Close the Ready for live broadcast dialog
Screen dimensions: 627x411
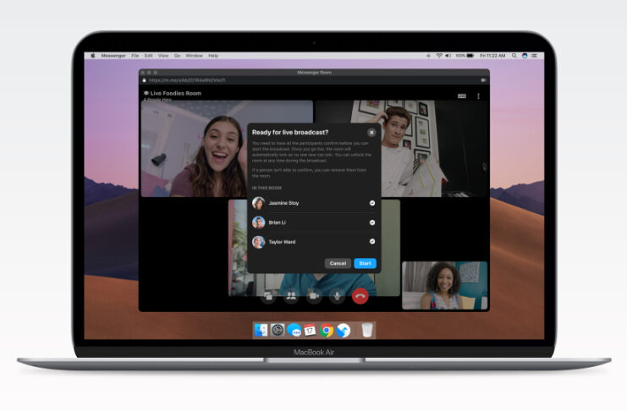(x=371, y=132)
